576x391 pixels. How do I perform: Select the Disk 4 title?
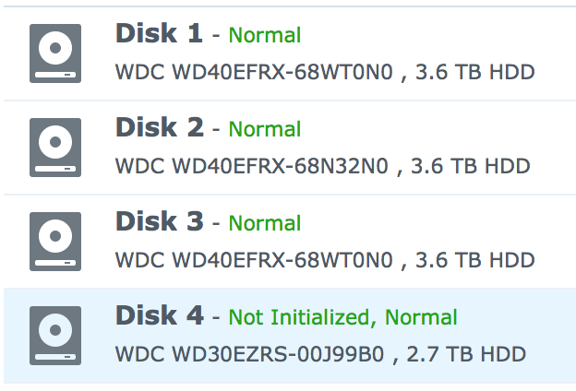click(x=159, y=316)
